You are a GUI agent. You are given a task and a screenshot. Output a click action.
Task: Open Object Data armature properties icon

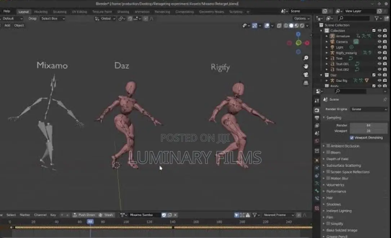(317, 183)
